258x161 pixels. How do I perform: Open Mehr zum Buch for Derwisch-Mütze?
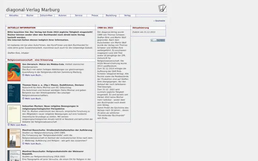pyautogui.click(x=34, y=75)
